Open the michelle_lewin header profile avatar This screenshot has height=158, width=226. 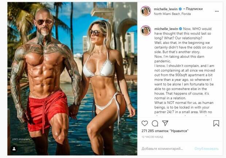[146, 11]
